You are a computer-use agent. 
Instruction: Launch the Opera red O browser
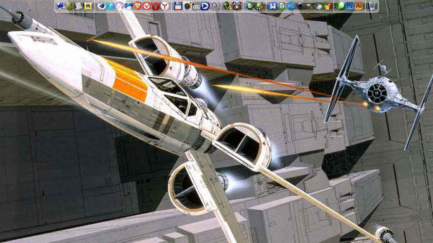[x=156, y=6]
